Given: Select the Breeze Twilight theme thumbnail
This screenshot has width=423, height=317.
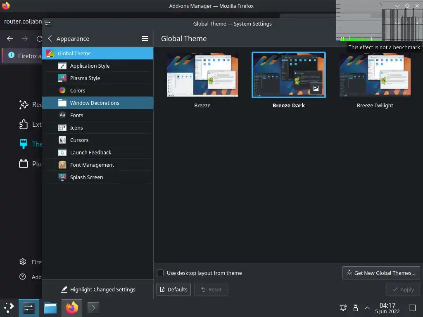Looking at the screenshot, I should [x=375, y=75].
